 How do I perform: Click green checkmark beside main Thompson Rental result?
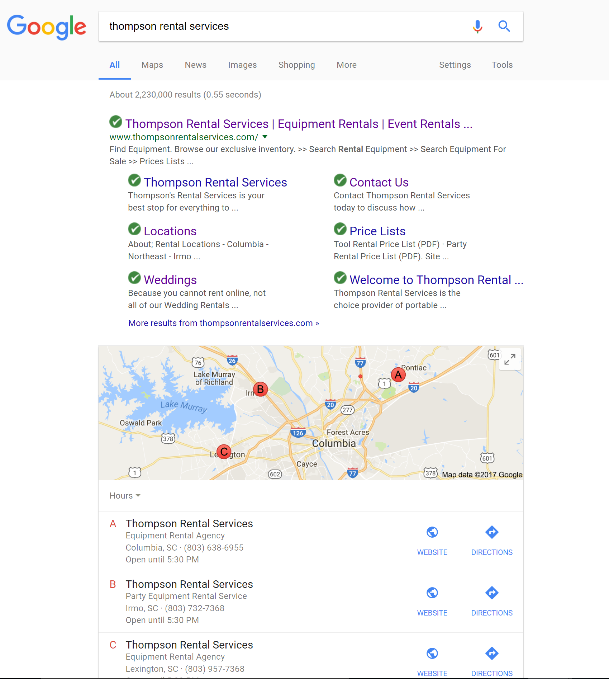pos(116,122)
